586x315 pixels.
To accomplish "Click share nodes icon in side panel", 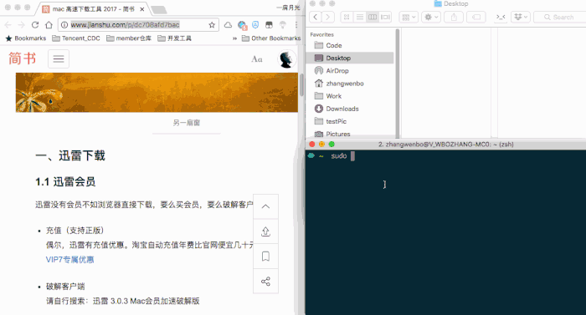I will pyautogui.click(x=265, y=282).
